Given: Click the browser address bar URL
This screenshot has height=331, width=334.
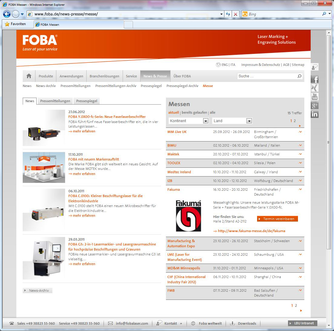Looking at the screenshot, I should pyautogui.click(x=66, y=14).
